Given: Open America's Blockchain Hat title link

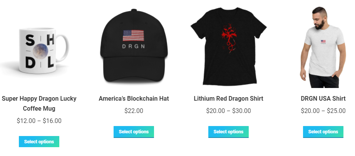Looking at the screenshot, I should pos(134,99).
